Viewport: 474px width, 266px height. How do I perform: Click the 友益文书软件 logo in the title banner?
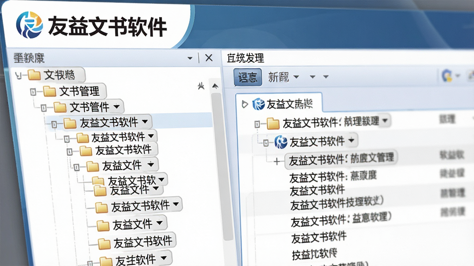click(29, 25)
